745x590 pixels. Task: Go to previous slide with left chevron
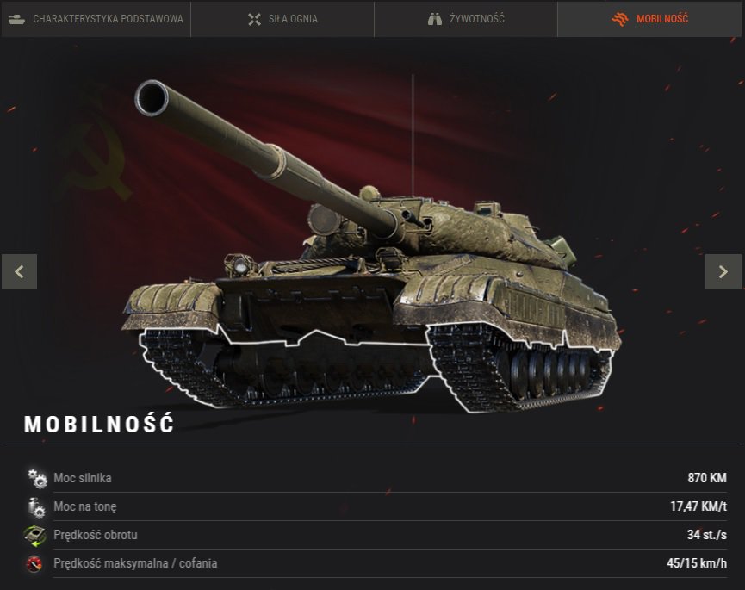pyautogui.click(x=20, y=271)
